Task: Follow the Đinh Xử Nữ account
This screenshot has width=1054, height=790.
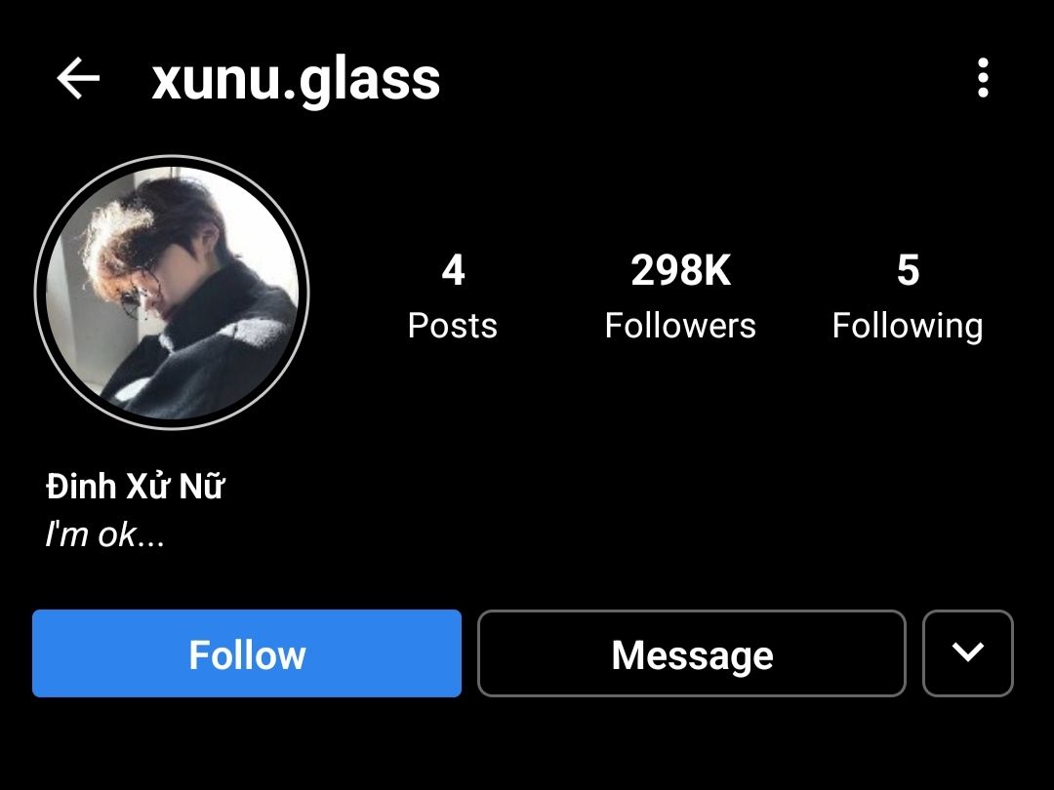Action: (247, 652)
